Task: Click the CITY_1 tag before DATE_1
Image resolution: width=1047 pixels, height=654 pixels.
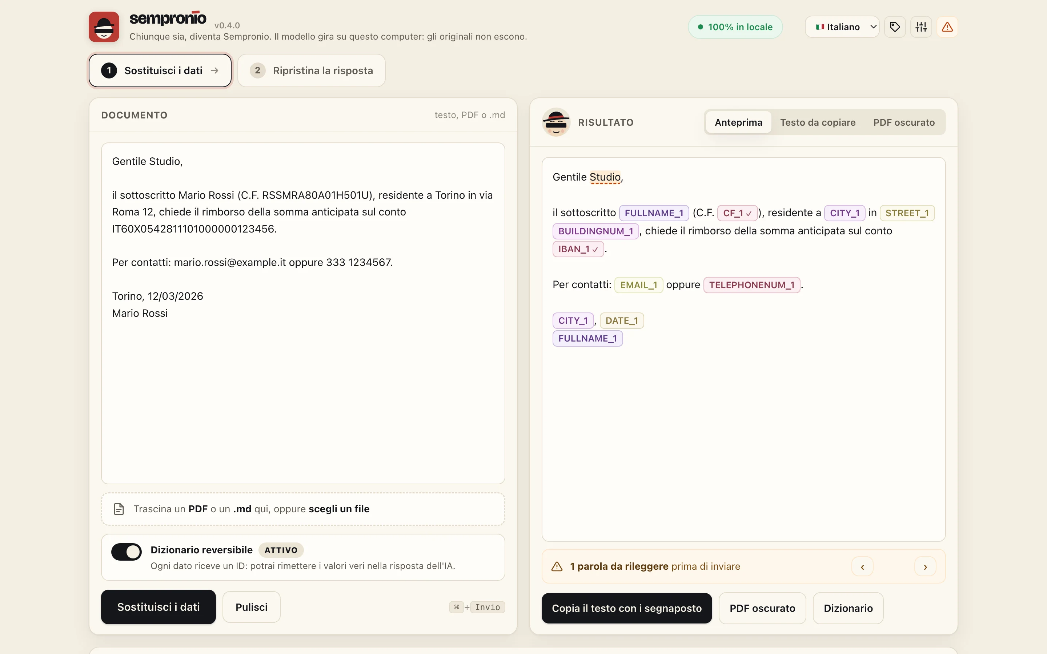Action: [573, 320]
